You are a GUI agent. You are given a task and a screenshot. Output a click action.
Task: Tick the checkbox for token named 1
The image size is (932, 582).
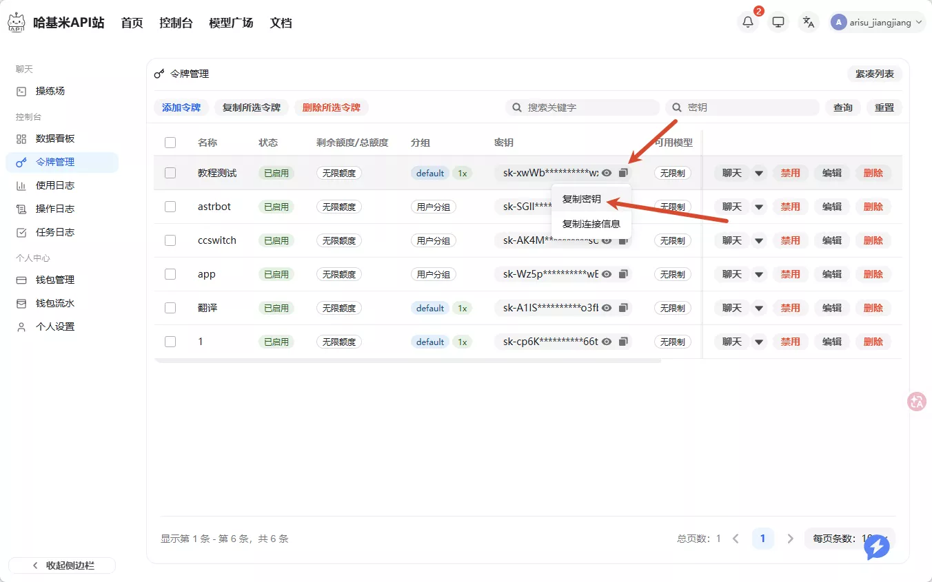[x=170, y=342]
